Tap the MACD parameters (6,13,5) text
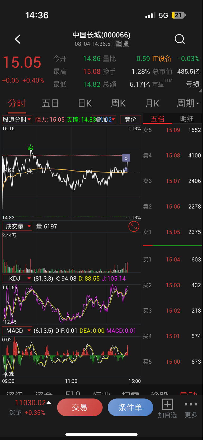This screenshot has height=440, width=203. (44, 331)
